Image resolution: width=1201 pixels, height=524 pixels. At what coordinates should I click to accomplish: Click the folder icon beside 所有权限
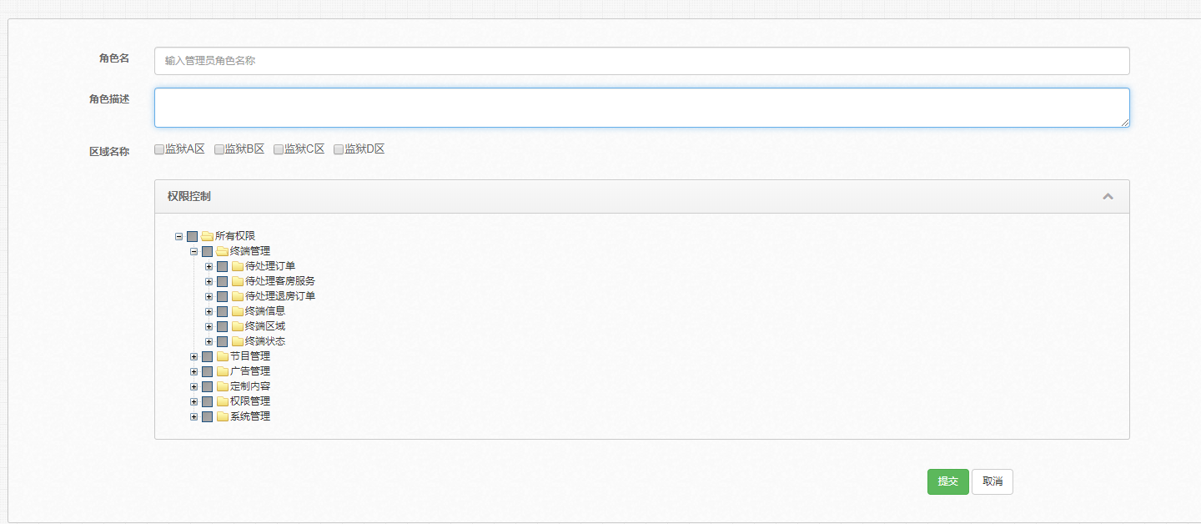tap(207, 236)
